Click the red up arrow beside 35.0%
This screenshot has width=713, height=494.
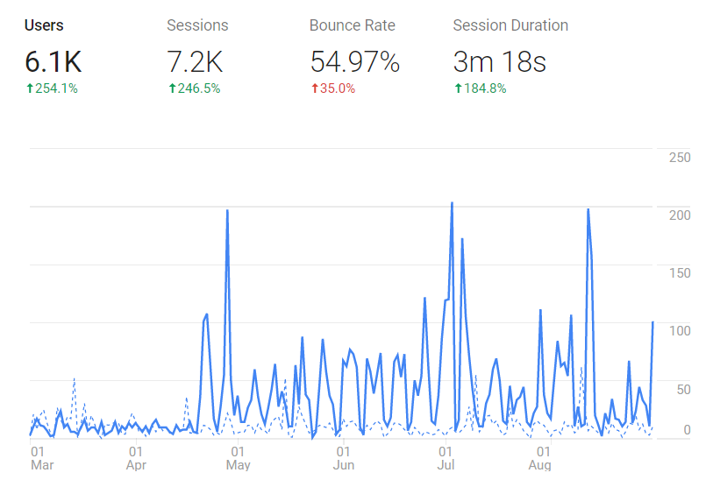click(x=314, y=88)
